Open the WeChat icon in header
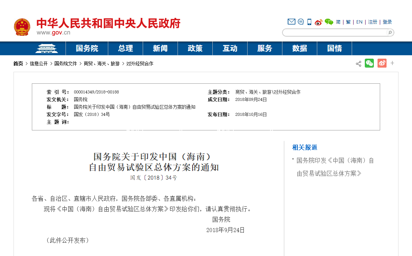Image resolution: width=412 pixels, height=256 pixels. tap(329, 22)
